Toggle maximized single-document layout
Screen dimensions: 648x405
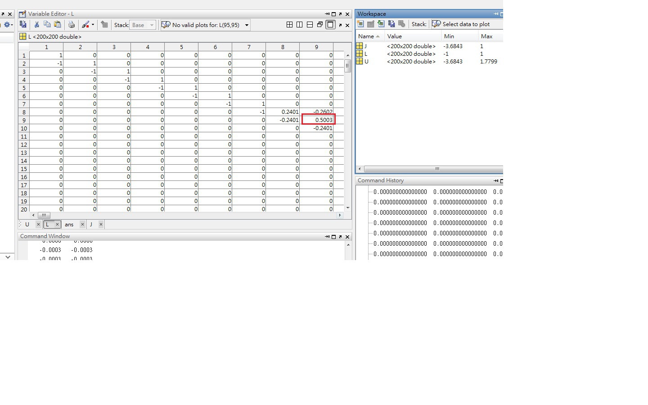coord(330,25)
